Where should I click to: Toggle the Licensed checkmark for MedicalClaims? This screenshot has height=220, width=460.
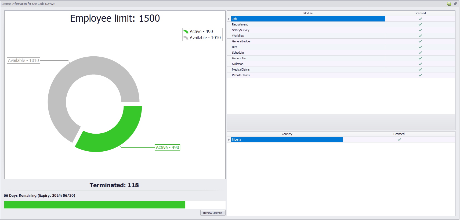pos(420,69)
